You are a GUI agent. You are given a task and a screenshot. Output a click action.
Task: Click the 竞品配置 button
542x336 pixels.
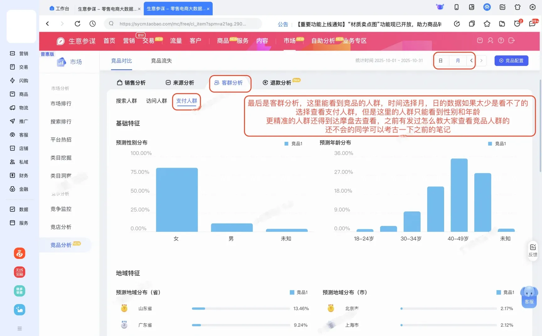[x=511, y=61]
